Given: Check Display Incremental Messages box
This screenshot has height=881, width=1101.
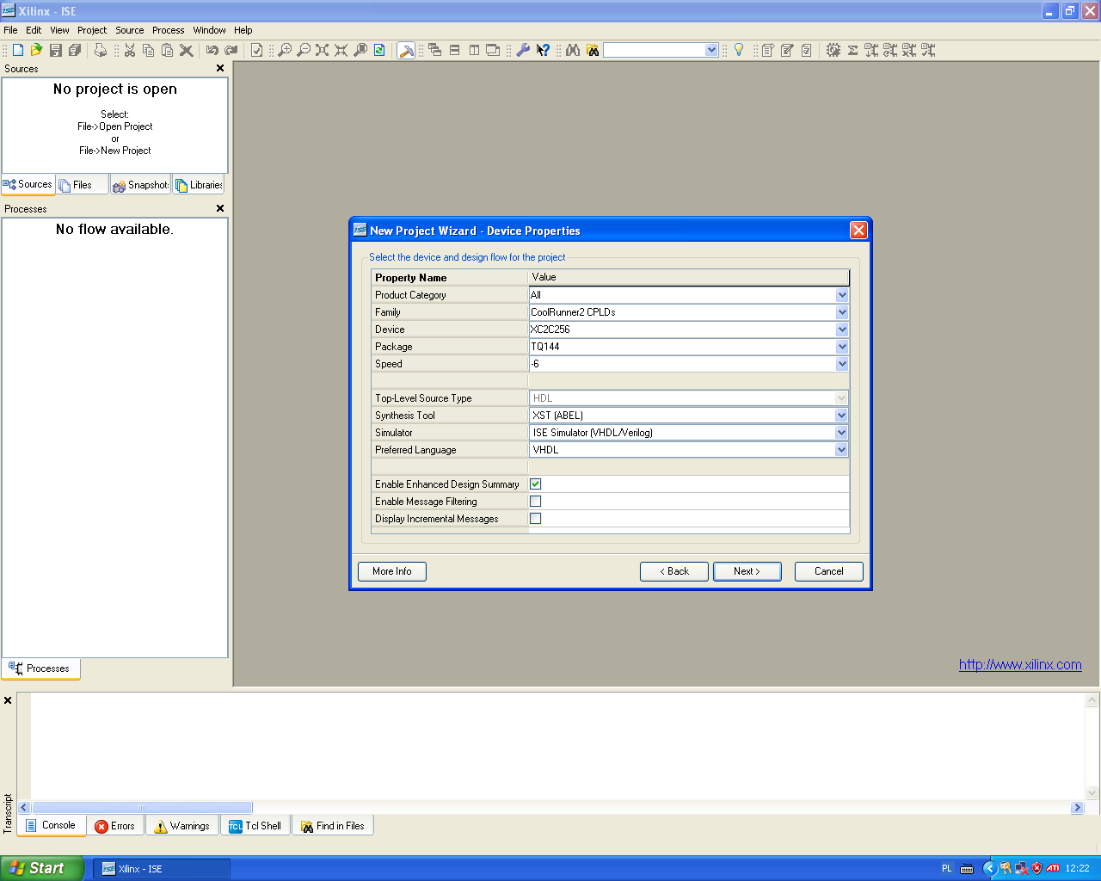Looking at the screenshot, I should [x=535, y=519].
